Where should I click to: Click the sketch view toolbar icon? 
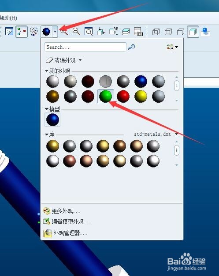click(9, 32)
